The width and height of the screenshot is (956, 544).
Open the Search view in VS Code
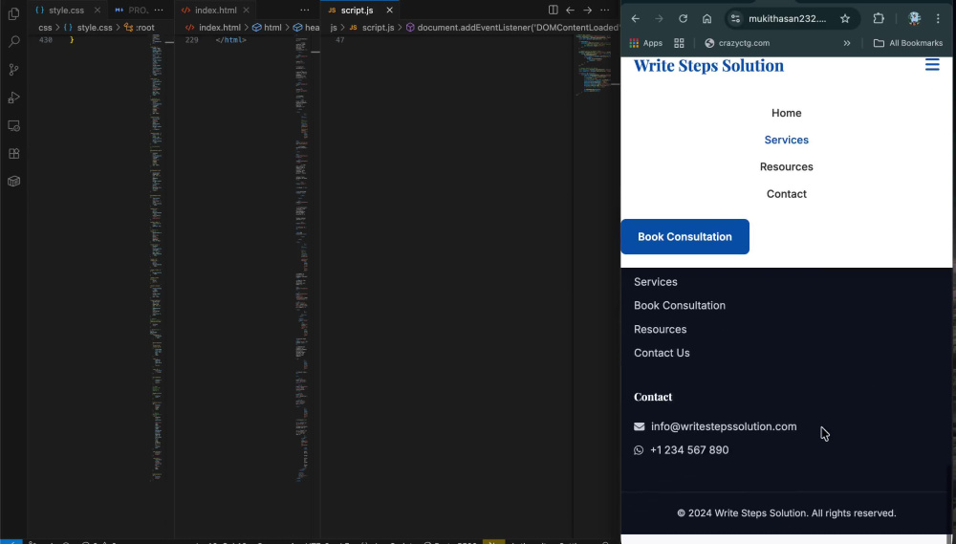pos(13,41)
